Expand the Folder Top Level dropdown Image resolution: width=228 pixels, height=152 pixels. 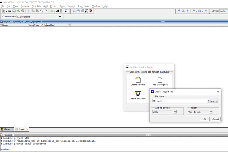(x=211, y=112)
